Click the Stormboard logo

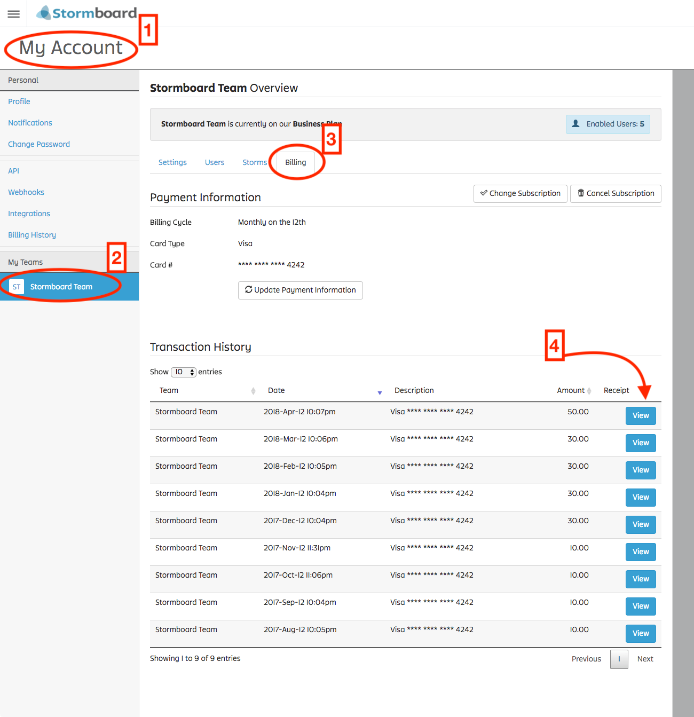pos(86,13)
